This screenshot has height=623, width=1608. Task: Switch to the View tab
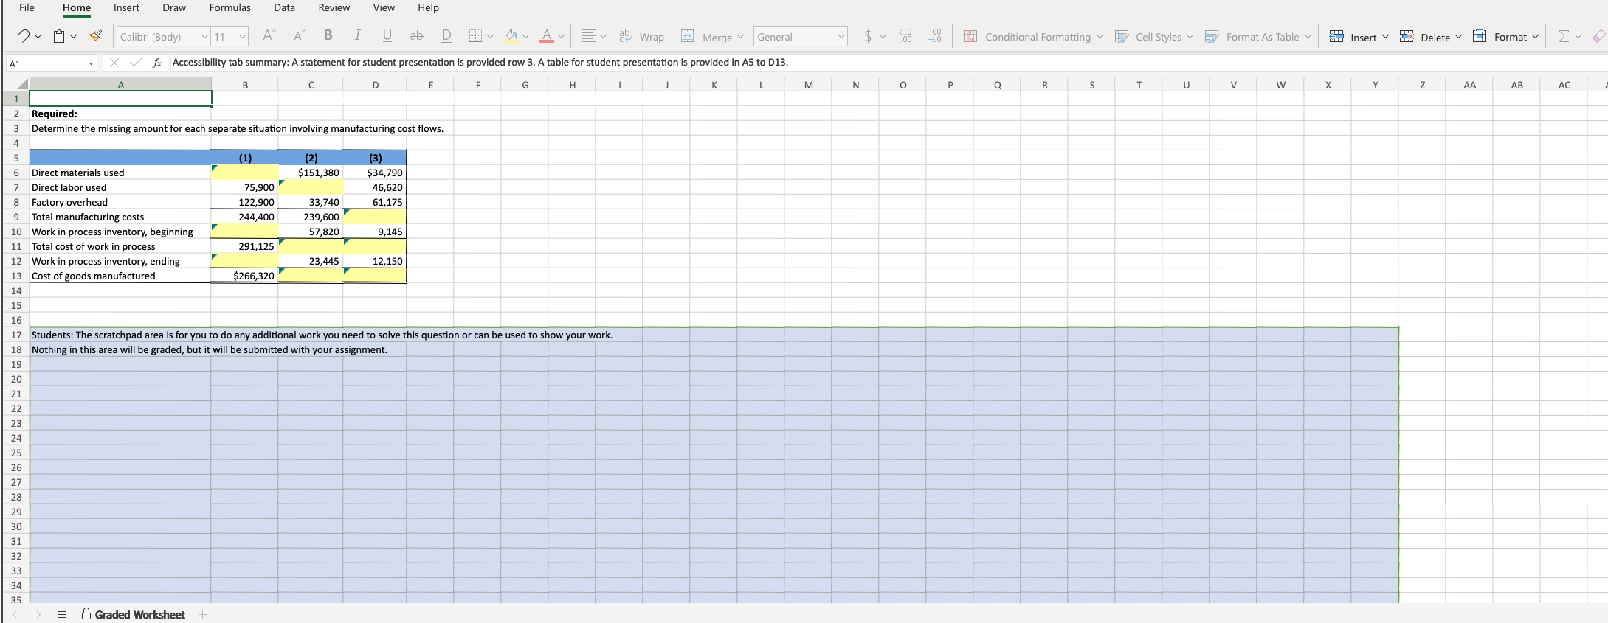[x=384, y=7]
